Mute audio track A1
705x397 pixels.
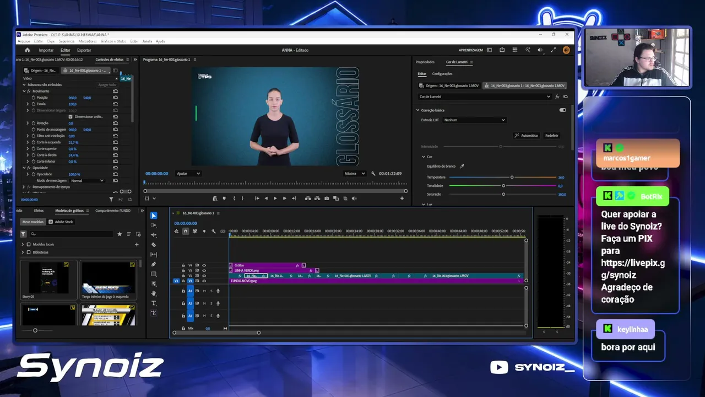point(204,291)
